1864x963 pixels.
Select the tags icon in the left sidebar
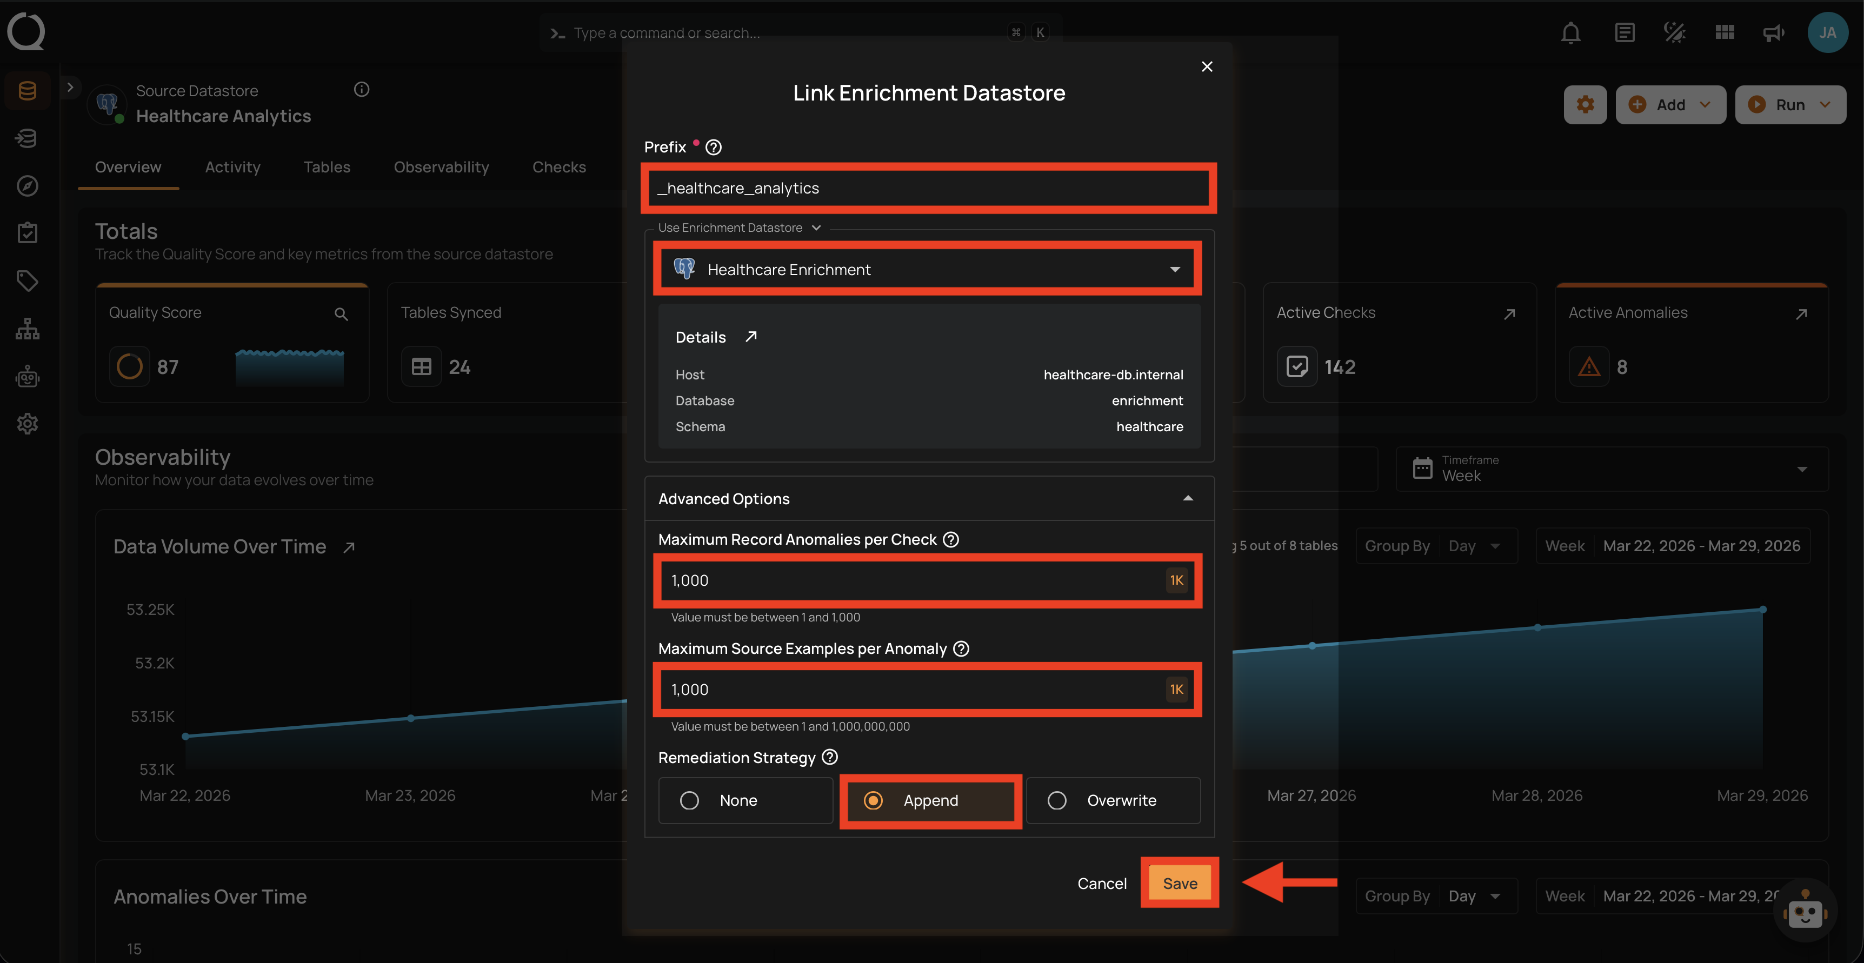coord(27,280)
